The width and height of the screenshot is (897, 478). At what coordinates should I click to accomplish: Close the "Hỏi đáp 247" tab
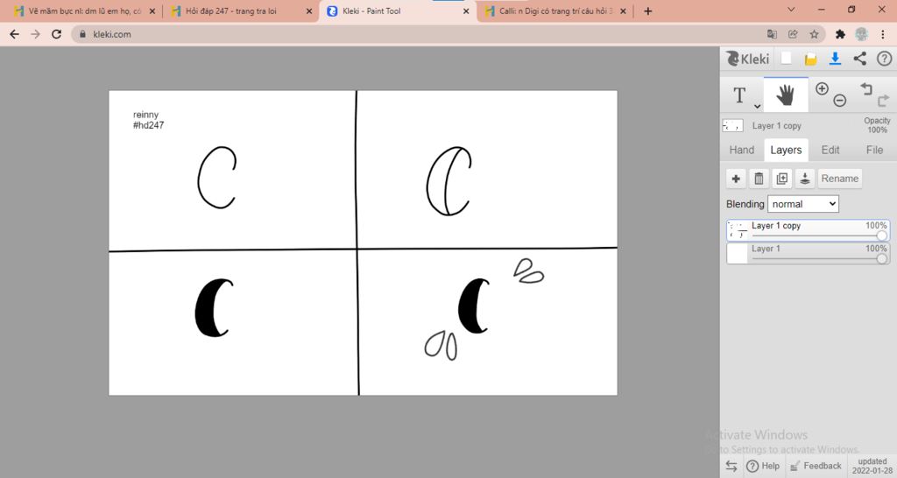click(x=309, y=11)
